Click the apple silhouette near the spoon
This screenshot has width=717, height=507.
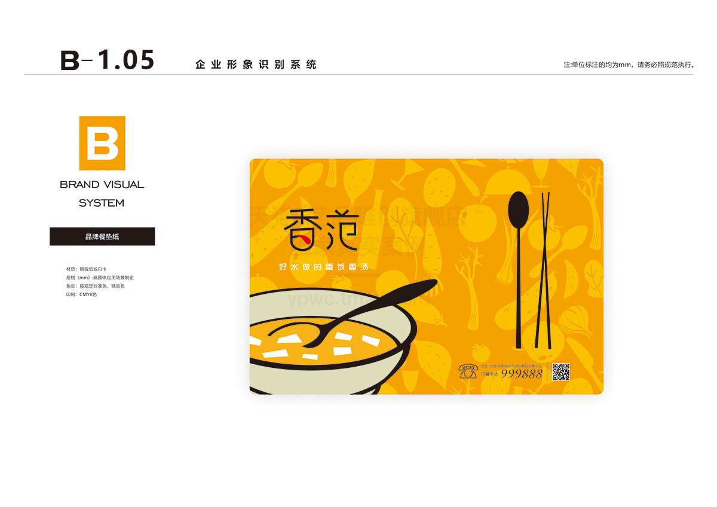tap(477, 221)
